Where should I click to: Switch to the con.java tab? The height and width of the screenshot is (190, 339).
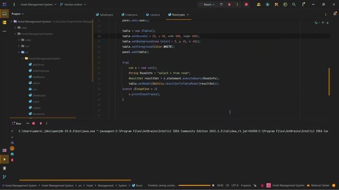click(153, 15)
